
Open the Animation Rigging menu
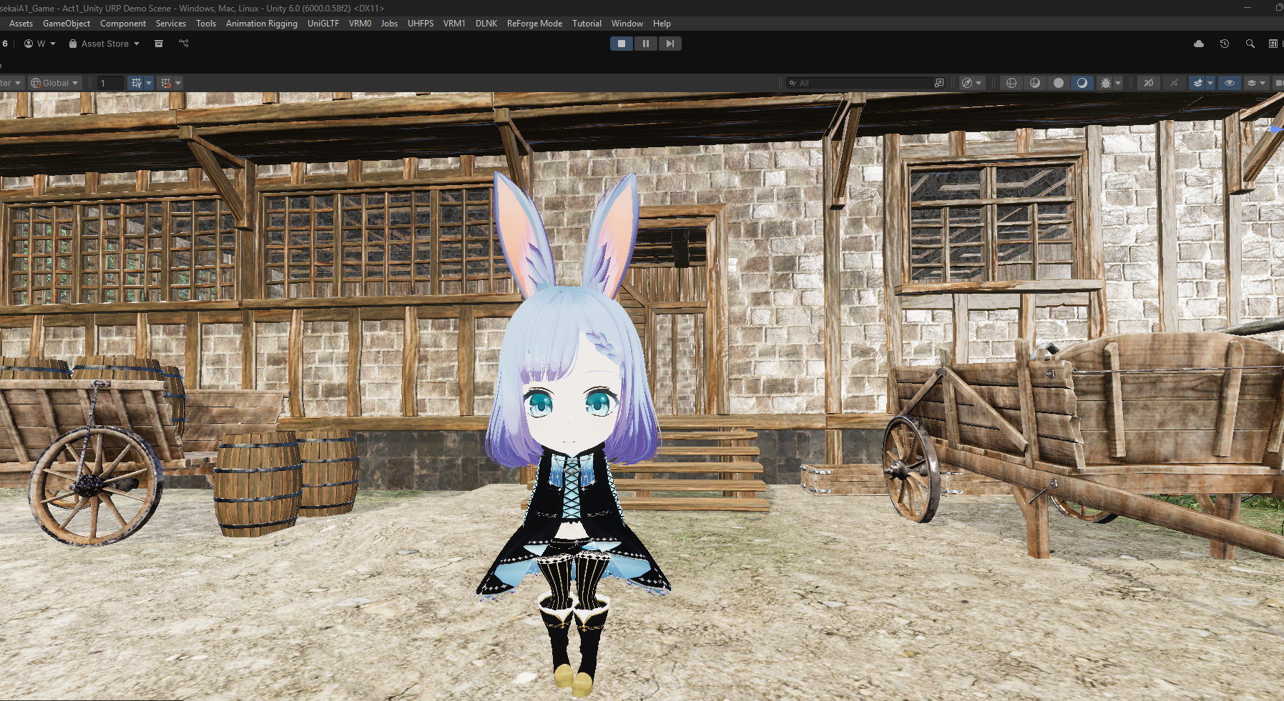pos(262,24)
